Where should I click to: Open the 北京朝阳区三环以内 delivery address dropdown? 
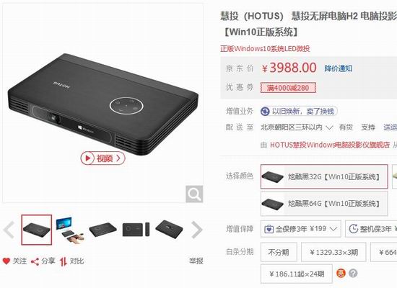click(x=297, y=127)
